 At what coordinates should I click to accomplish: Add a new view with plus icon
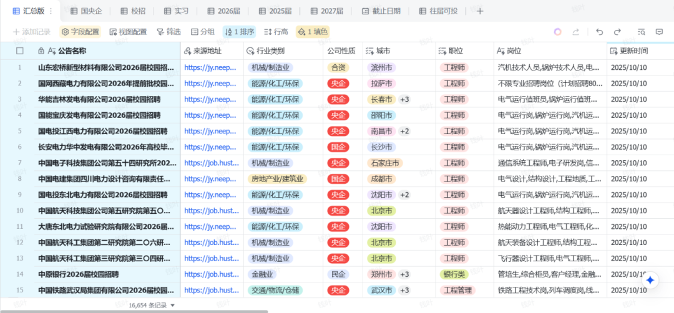(x=480, y=11)
